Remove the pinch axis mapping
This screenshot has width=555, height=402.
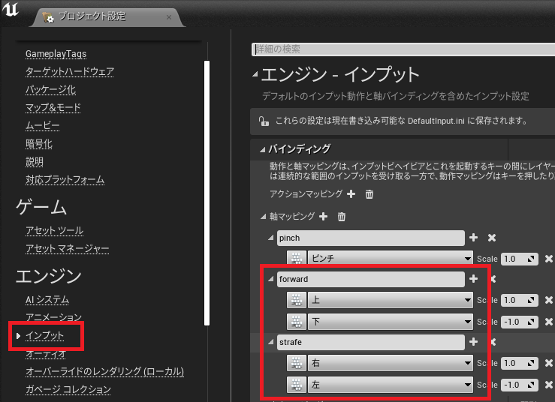492,238
